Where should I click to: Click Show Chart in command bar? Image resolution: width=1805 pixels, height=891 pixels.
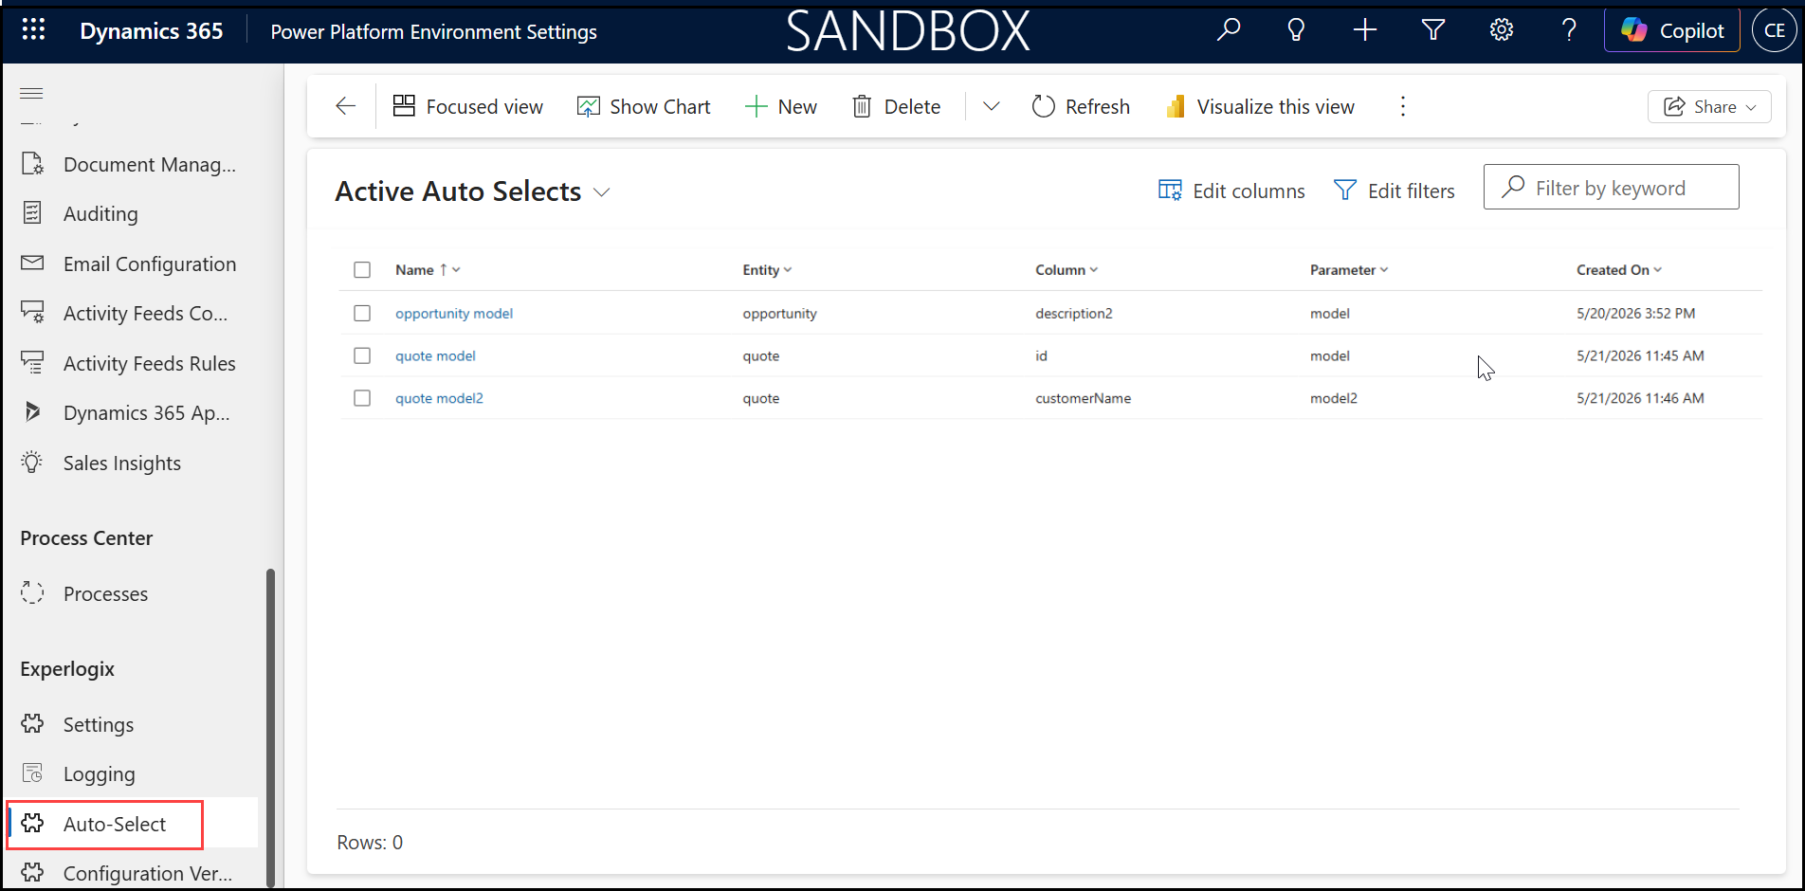[644, 106]
